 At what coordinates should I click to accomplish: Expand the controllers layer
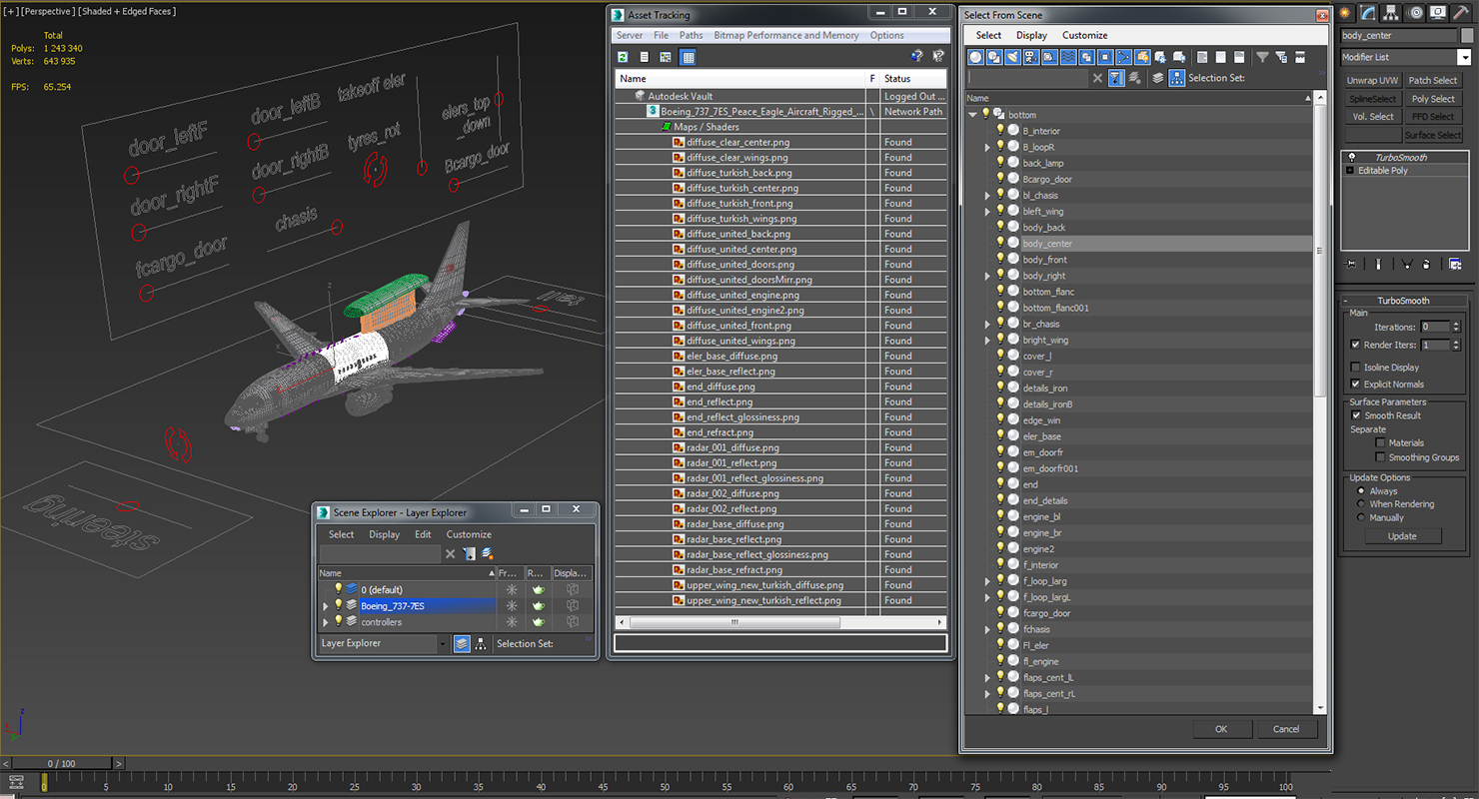click(x=325, y=622)
